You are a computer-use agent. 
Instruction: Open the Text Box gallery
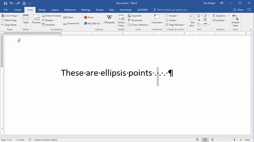(x=192, y=21)
